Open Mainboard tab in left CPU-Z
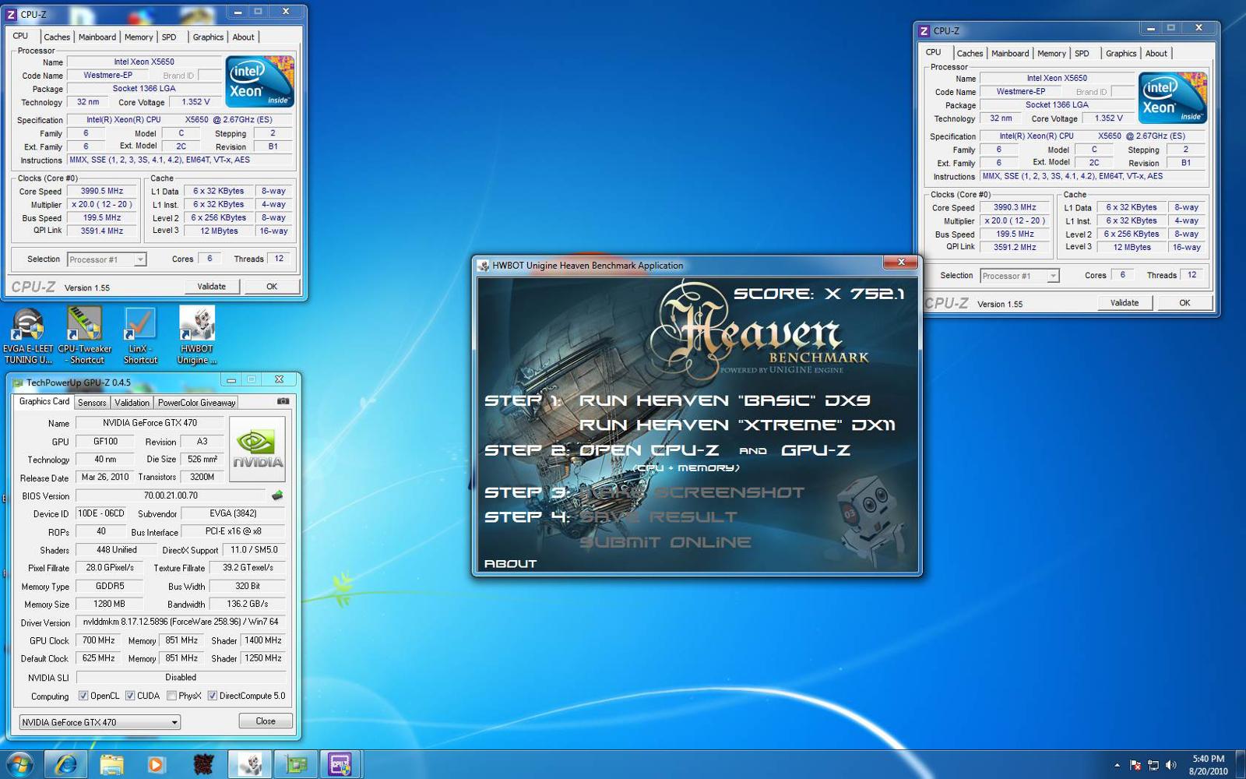1246x779 pixels. click(97, 37)
